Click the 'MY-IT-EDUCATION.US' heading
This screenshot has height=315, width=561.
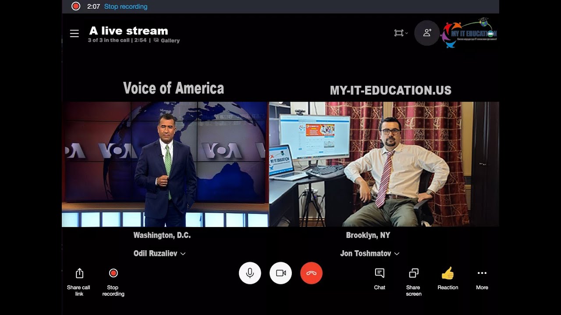coord(391,91)
